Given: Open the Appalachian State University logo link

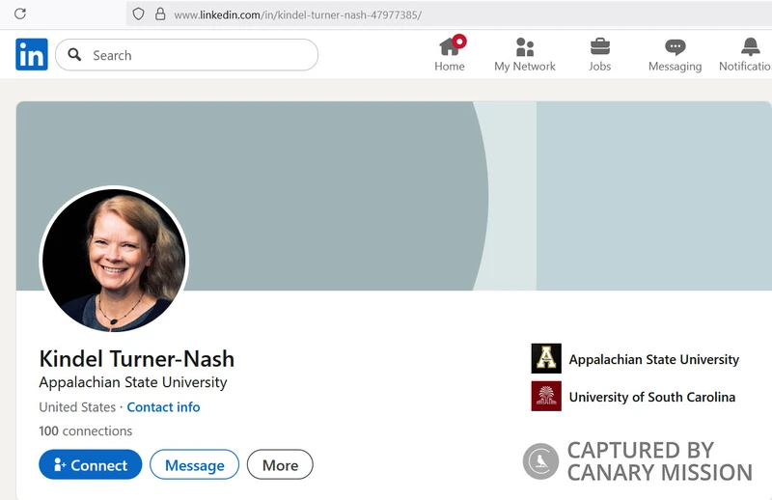Looking at the screenshot, I should pos(546,358).
